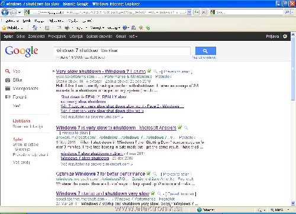The height and width of the screenshot is (214, 296).
Task: Click the Print icon in the command bar
Action: (67, 28)
